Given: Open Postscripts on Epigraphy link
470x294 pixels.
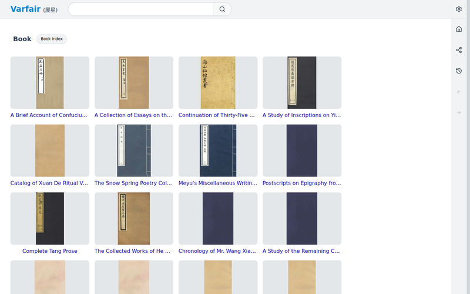Looking at the screenshot, I should [x=302, y=183].
